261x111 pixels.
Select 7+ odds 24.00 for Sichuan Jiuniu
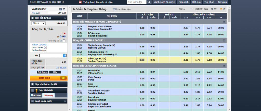221,53
